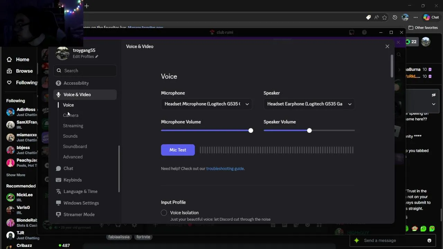Open Language & Time settings
Screen dimensions: 443x249
pyautogui.click(x=85, y=191)
